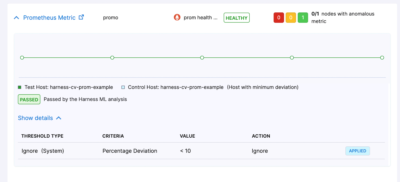
Task: Click 'Control Host: harness-cv-prom-example' legend label
Action: tap(175, 87)
